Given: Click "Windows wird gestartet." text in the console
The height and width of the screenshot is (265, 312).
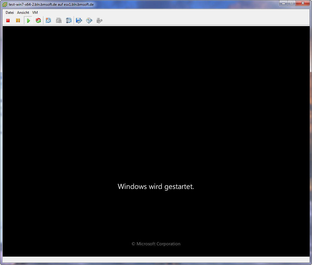Looking at the screenshot, I should click(156, 187).
